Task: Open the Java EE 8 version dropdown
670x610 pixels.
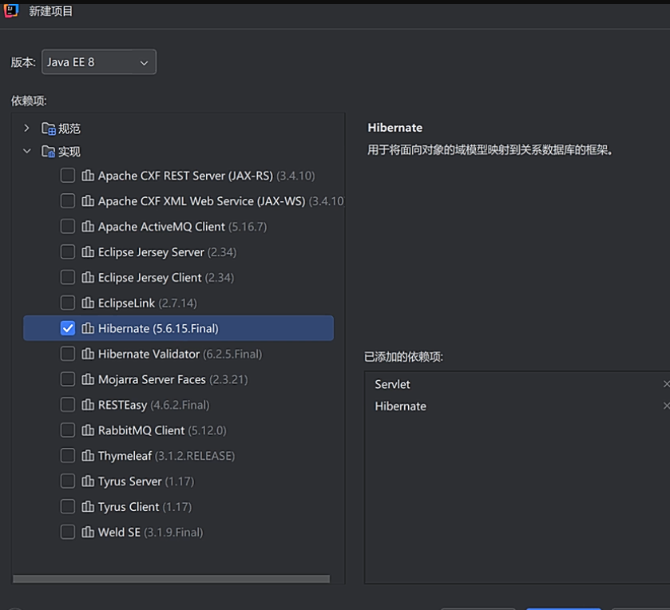Action: point(99,62)
